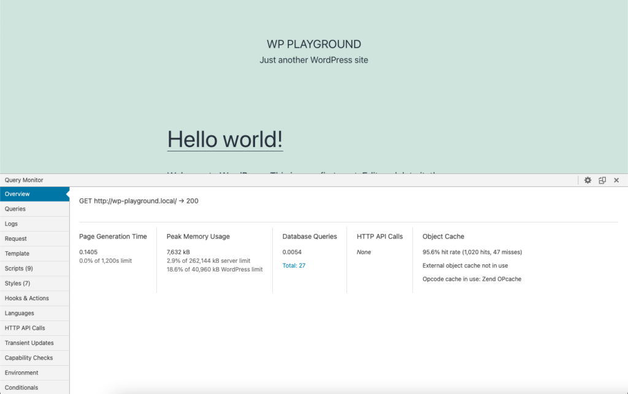Screen dimensions: 628x394
Task: Toggle Query Monitor panel position icon
Action: 602,180
